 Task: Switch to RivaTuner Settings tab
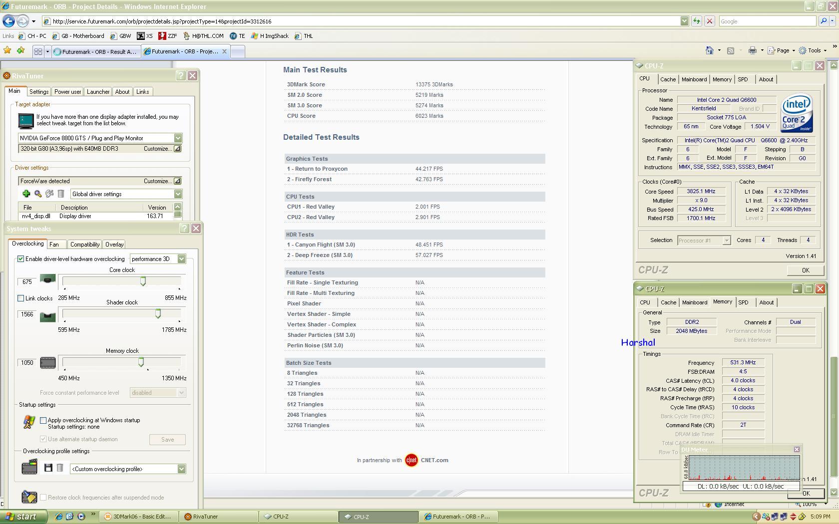(38, 92)
